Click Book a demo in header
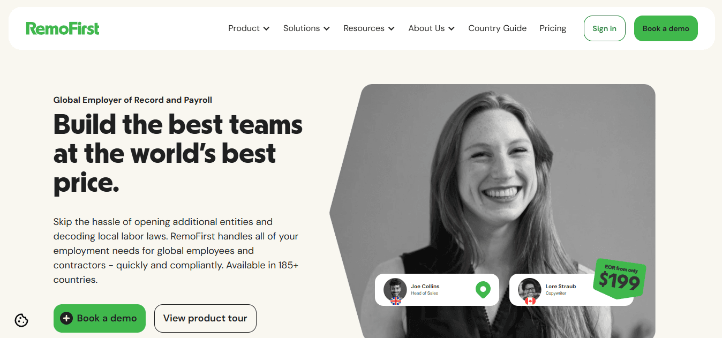Viewport: 722px width, 338px height. (x=666, y=28)
